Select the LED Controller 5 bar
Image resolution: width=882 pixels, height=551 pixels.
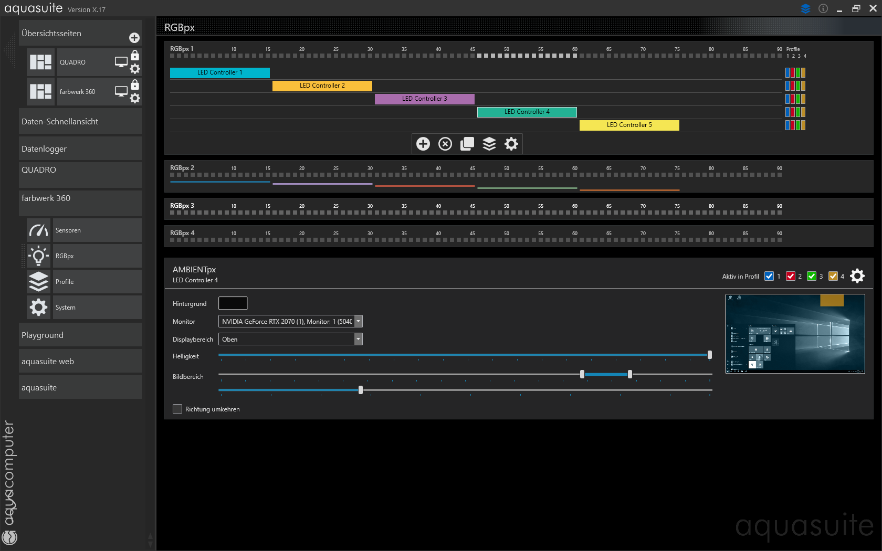coord(629,125)
